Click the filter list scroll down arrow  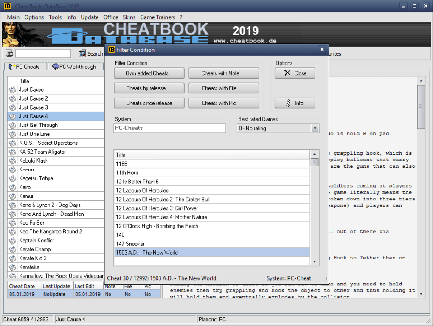pyautogui.click(x=314, y=261)
